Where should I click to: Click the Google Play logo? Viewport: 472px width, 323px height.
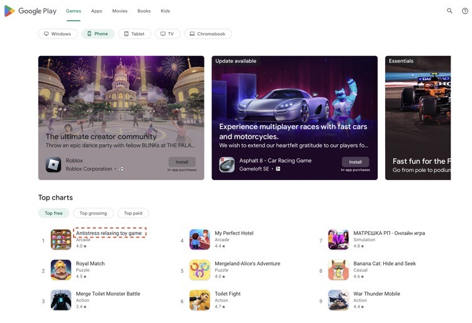pos(30,11)
